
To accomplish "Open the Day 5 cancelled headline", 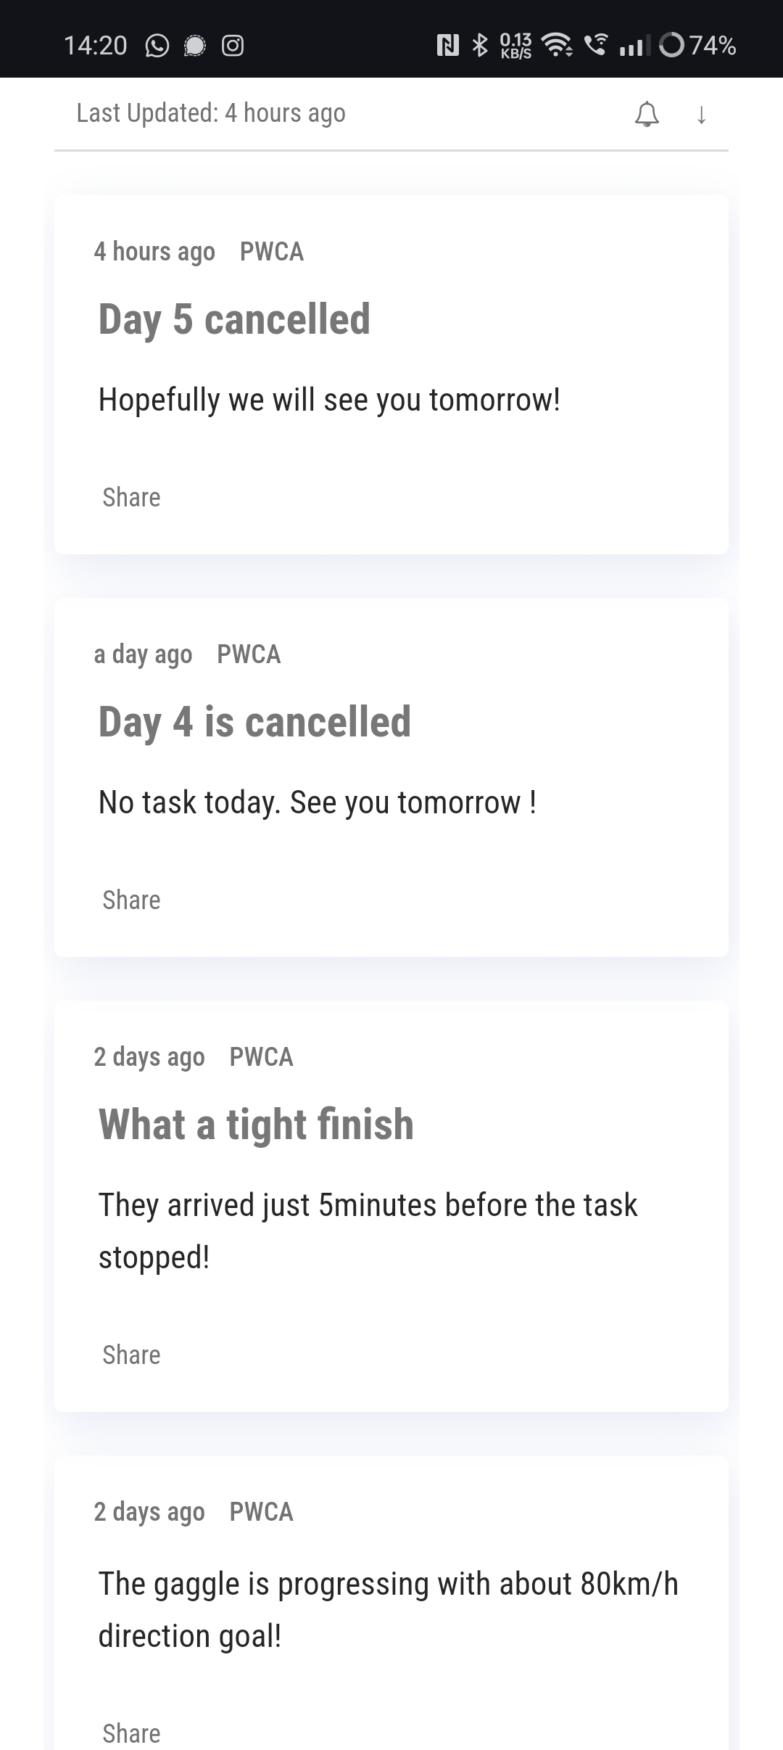I will pos(234,319).
